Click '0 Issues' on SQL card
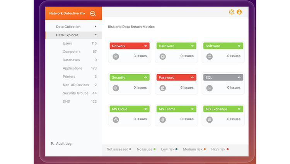290x164 pixels. pos(234,87)
